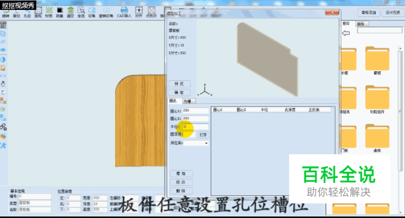This screenshot has width=405, height=218.
Task: Open the CAD导入 import icon
Action: [124, 12]
